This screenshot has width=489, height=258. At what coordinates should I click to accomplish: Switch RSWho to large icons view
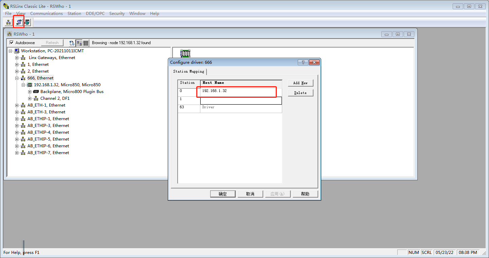pos(79,43)
